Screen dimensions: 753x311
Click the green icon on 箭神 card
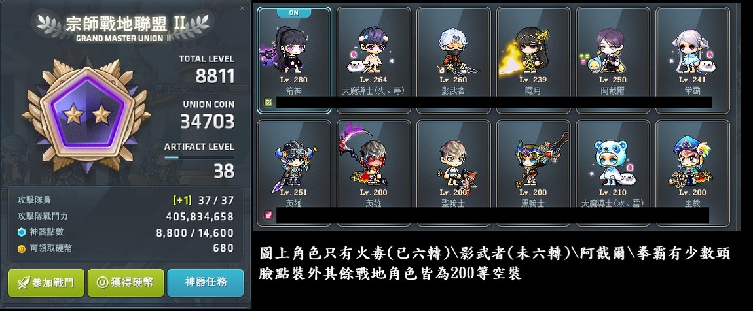269,102
